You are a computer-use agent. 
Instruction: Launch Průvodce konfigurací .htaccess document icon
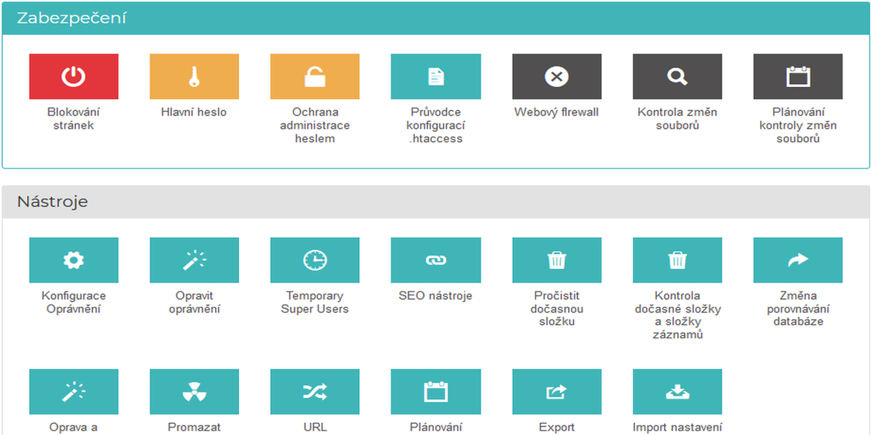[435, 77]
